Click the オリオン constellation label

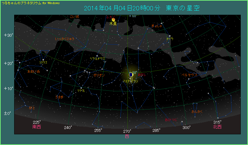click(99, 75)
